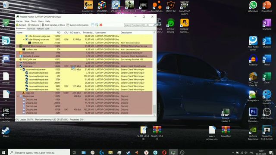The height and width of the screenshot is (155, 276).
Task: Switch to the Services tab
Action: pos(31,29)
